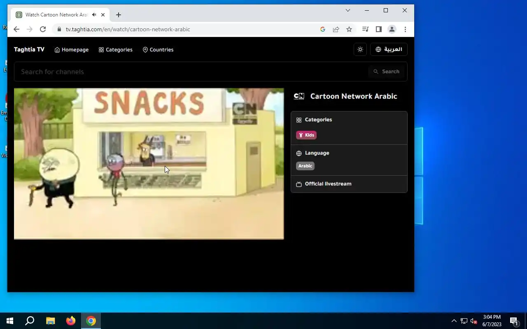Screen dimensions: 527x329
Task: Open the Windows Start menu
Action: (10, 321)
